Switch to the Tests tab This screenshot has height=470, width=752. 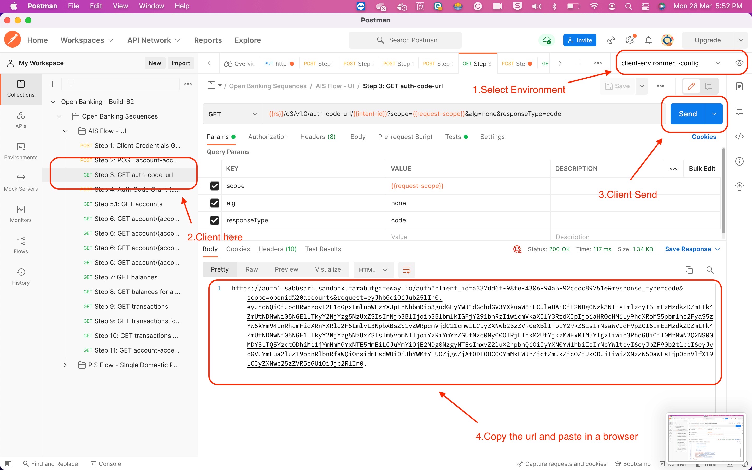click(x=456, y=137)
